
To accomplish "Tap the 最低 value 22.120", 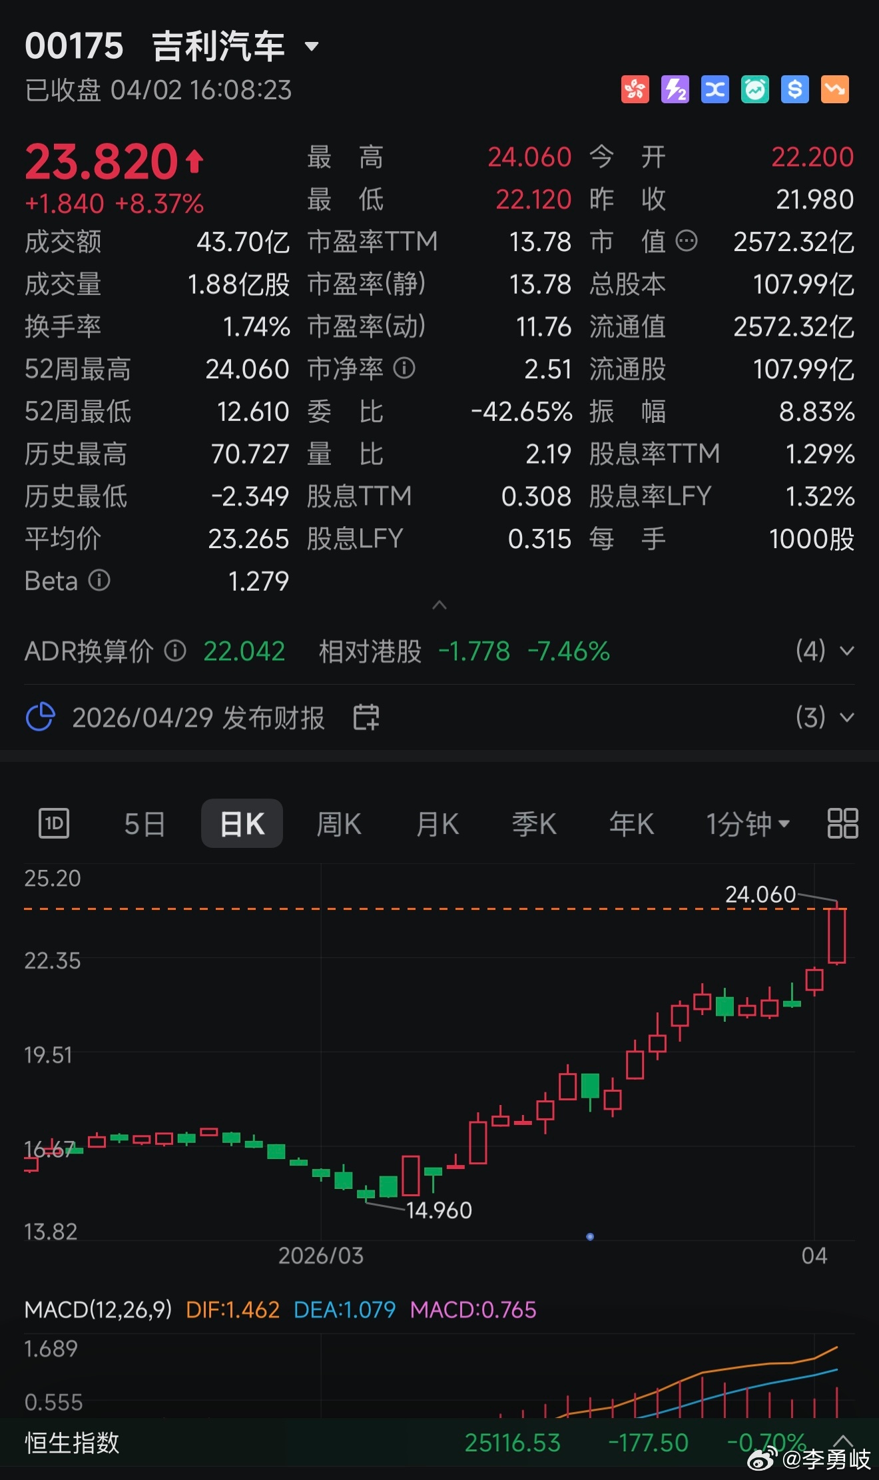I will click(x=533, y=199).
